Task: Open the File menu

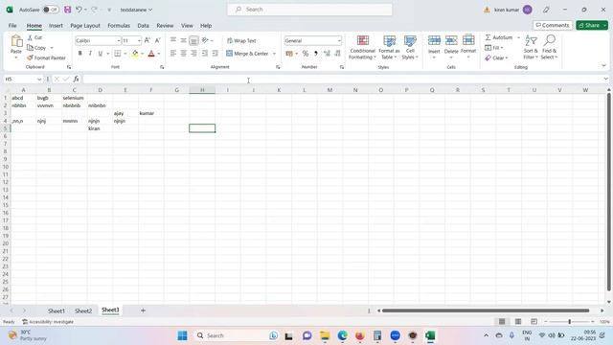Action: pos(12,26)
